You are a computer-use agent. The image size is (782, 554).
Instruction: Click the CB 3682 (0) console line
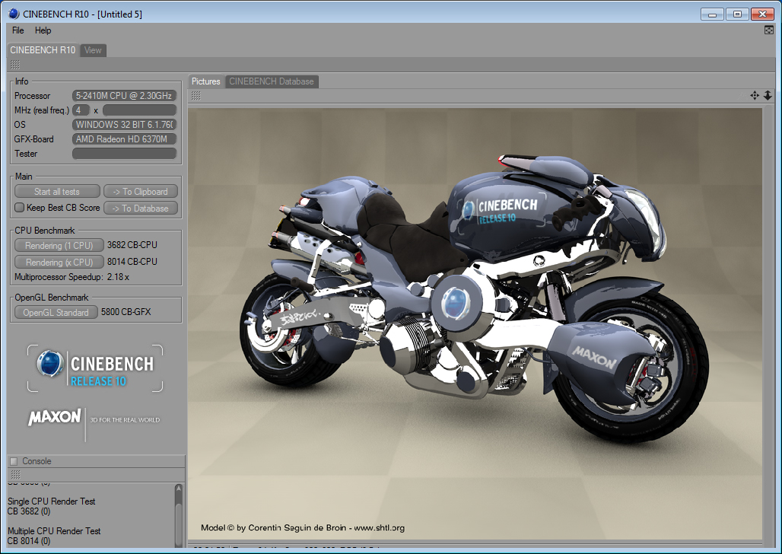click(29, 511)
